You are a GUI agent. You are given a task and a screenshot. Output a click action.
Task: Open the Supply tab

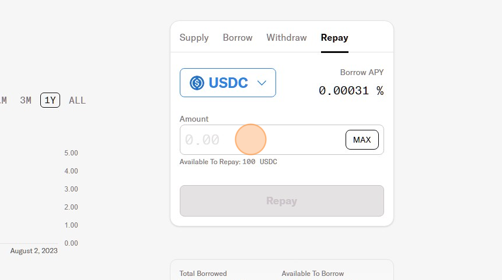pyautogui.click(x=194, y=38)
